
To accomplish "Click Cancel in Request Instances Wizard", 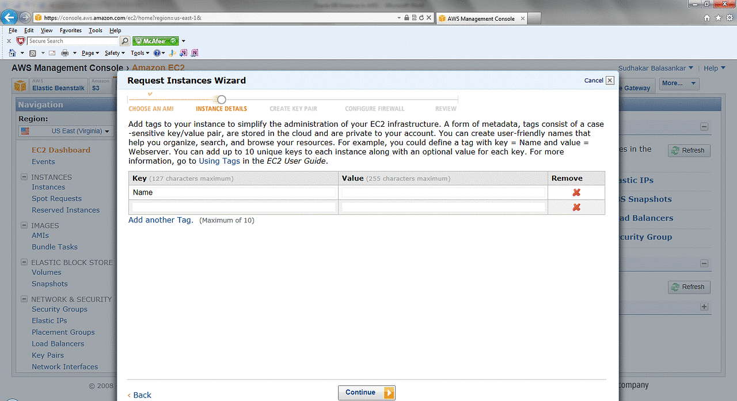I will 594,81.
